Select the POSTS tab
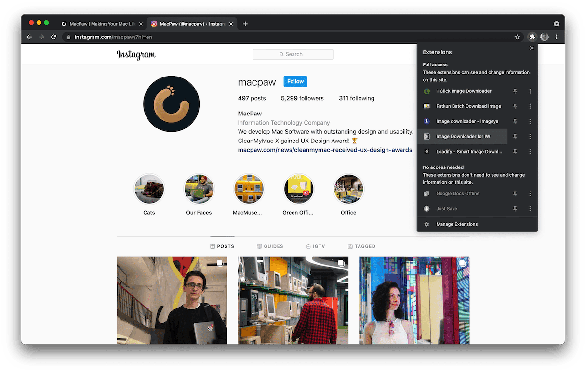The image size is (586, 372). click(x=222, y=246)
